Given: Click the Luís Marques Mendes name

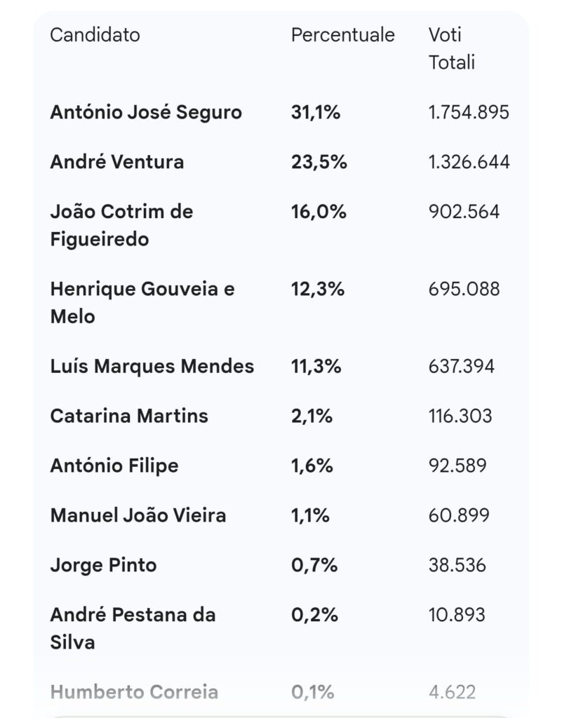Looking at the screenshot, I should tap(152, 366).
